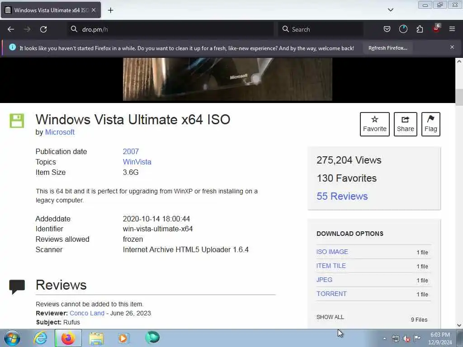Jump to the 55 Reviews link
Screen dimensions: 463x347
pos(342,196)
